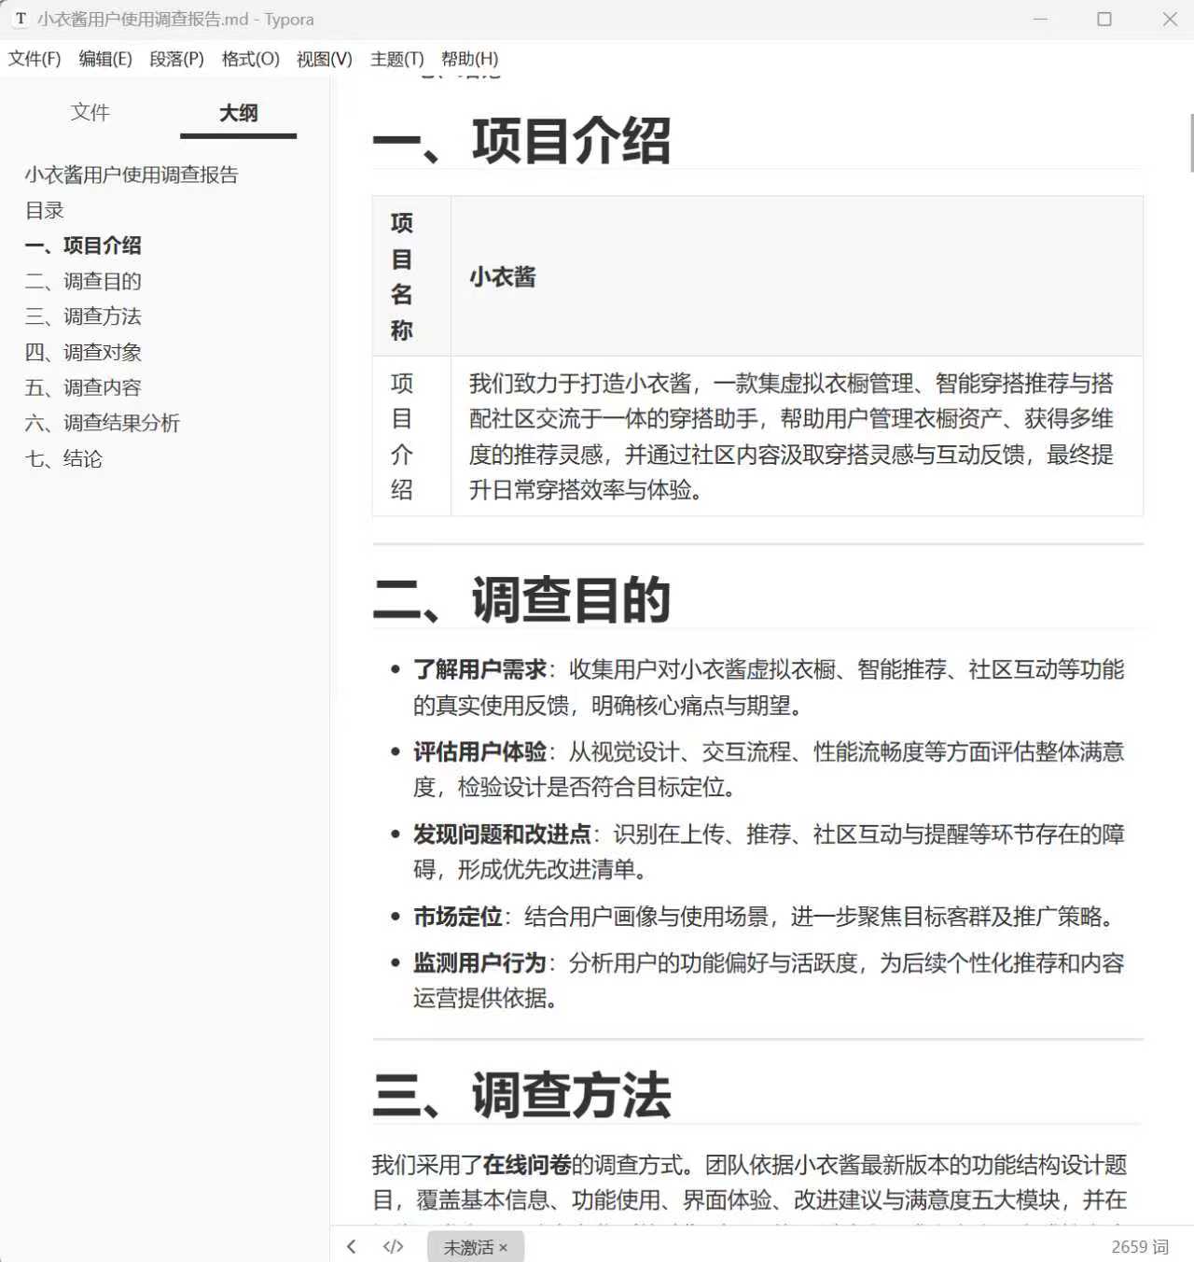Select outline entry 六、调查结果分析
This screenshot has height=1262, width=1194.
pos(103,423)
